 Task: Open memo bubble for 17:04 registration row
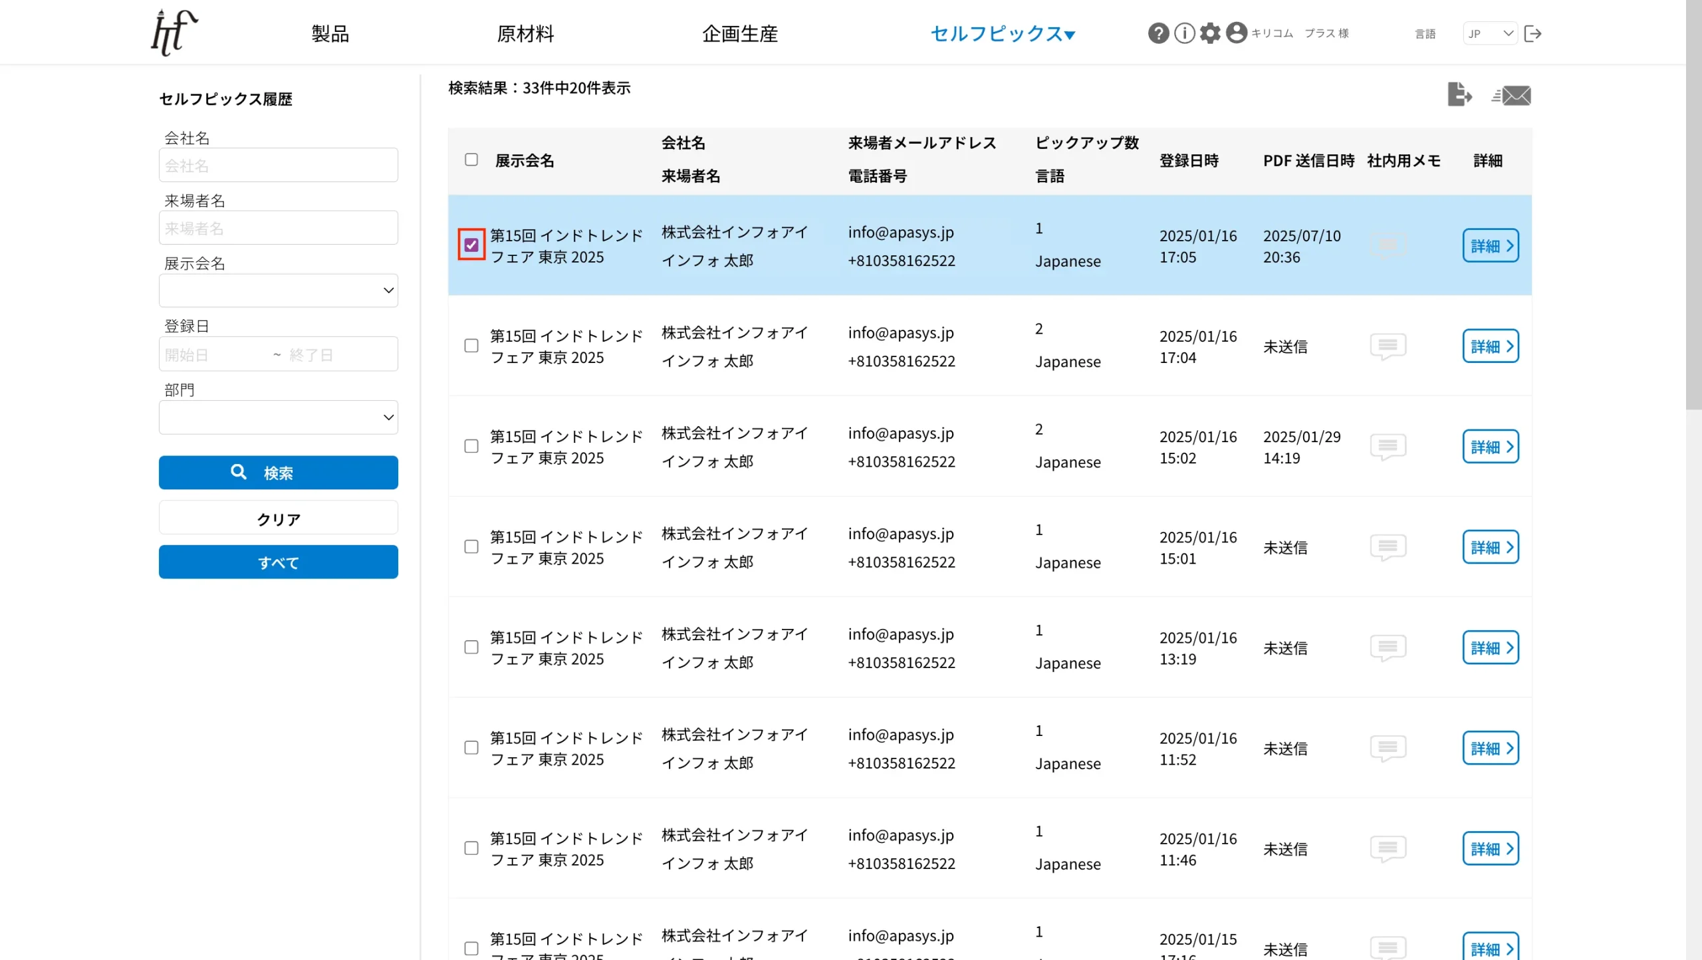pyautogui.click(x=1388, y=346)
